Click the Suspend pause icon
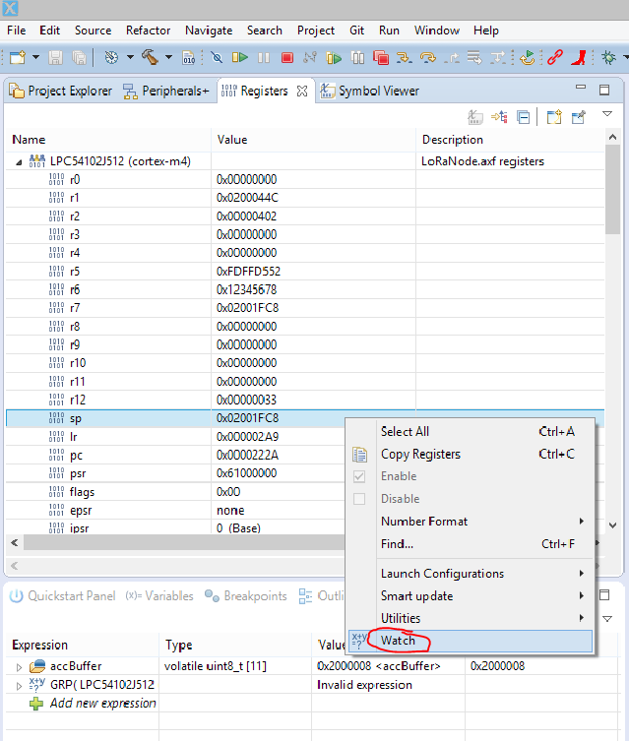The image size is (629, 741). (x=264, y=58)
